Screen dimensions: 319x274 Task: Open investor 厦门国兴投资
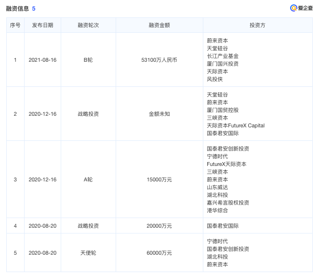pyautogui.click(x=223, y=64)
